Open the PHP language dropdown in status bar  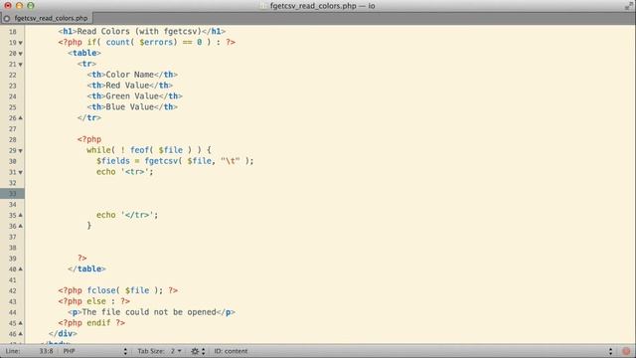[x=95, y=351]
